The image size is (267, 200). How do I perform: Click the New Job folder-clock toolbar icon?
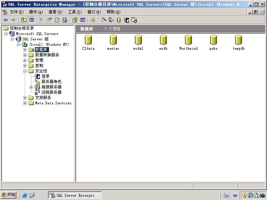click(x=134, y=20)
